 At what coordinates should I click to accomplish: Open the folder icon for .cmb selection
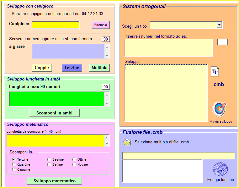coord(127,142)
